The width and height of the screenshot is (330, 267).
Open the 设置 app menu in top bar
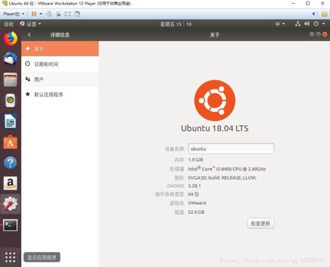coord(30,24)
